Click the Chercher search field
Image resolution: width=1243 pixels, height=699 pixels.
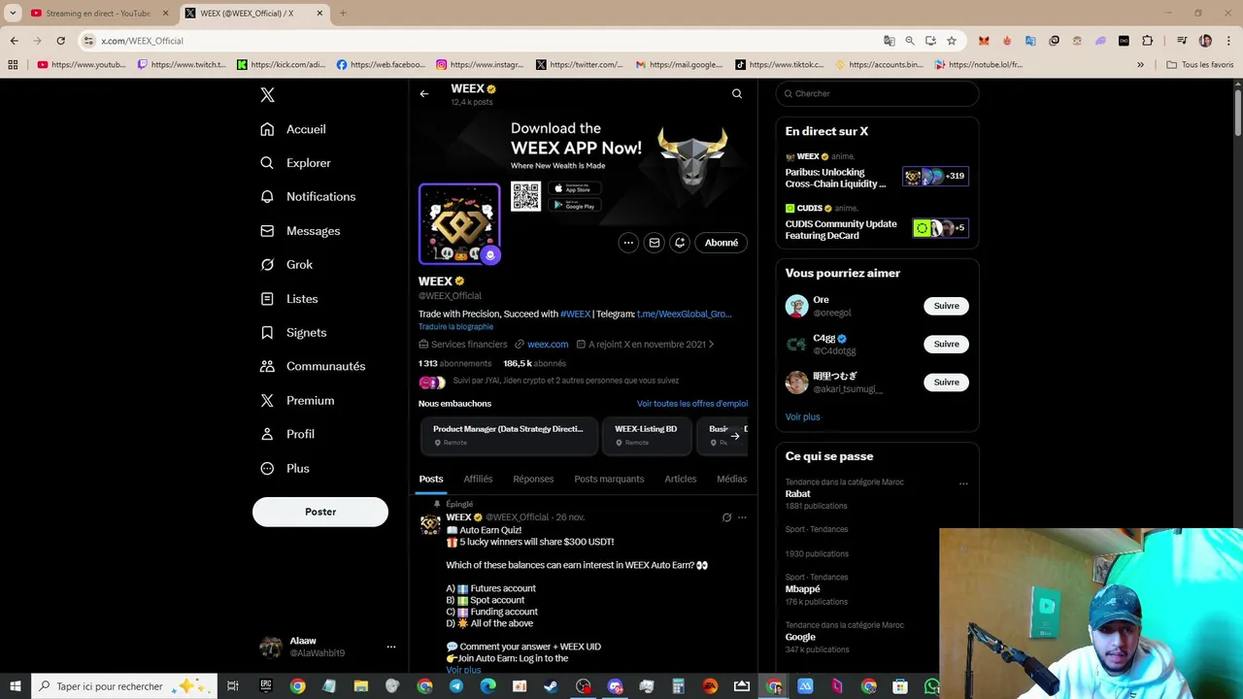tap(877, 93)
